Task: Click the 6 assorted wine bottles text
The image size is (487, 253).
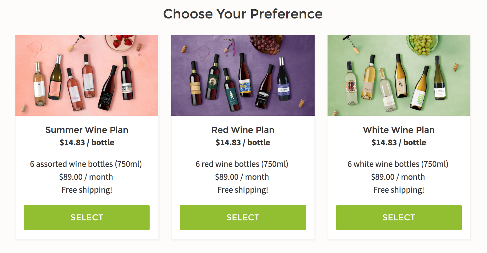Action: [86, 164]
